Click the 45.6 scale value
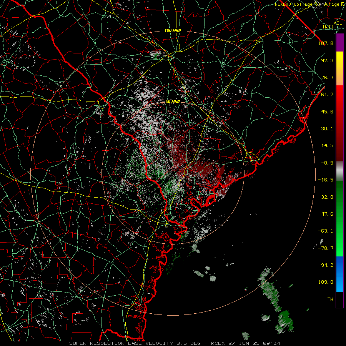 (327, 111)
